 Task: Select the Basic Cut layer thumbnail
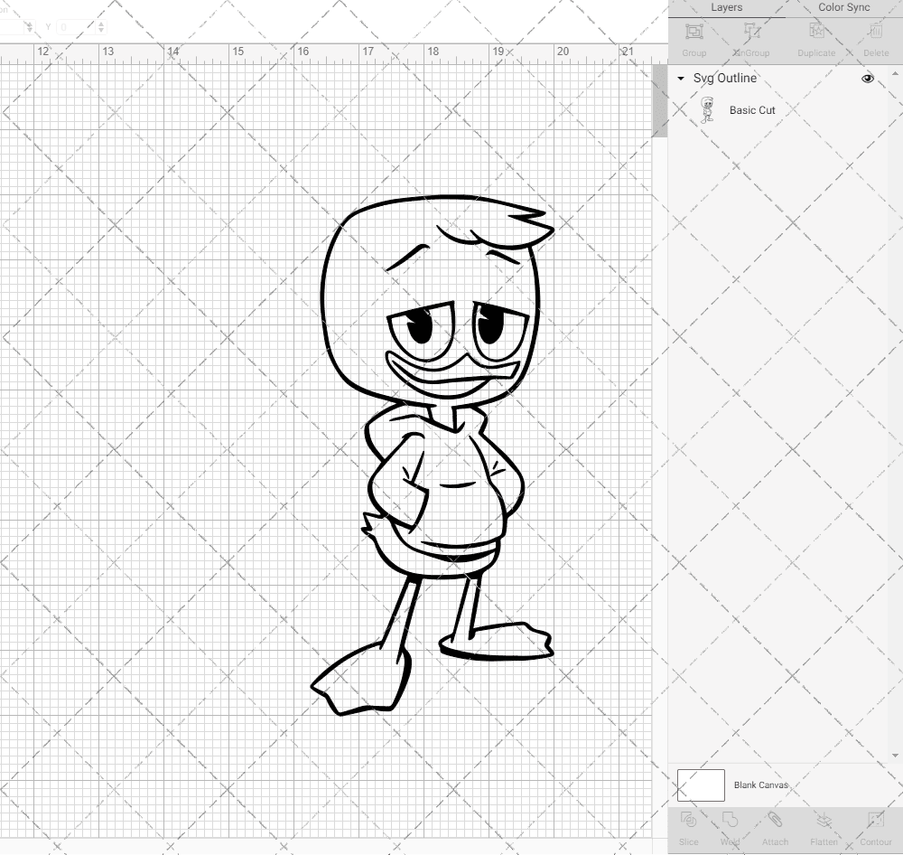[x=707, y=109]
